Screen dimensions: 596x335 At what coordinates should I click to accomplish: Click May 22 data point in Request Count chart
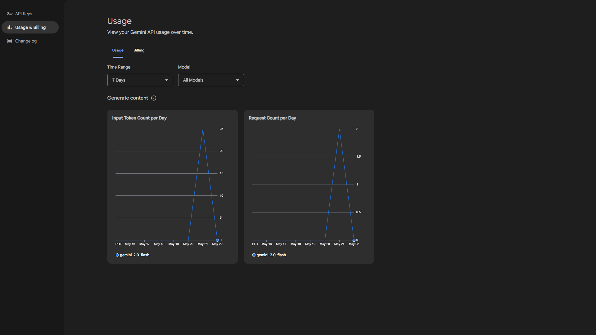(354, 240)
